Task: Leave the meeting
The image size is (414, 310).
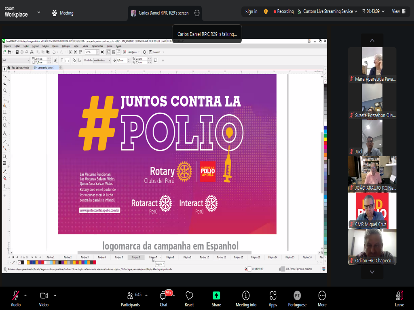Action: point(399,298)
